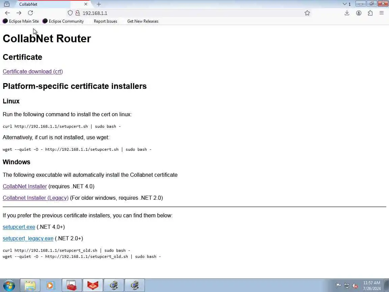Click the Platform-specific certificate installers heading
The image size is (389, 292).
pyautogui.click(x=75, y=86)
